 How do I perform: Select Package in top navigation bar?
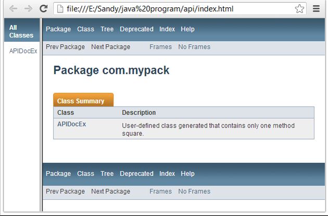coord(58,29)
